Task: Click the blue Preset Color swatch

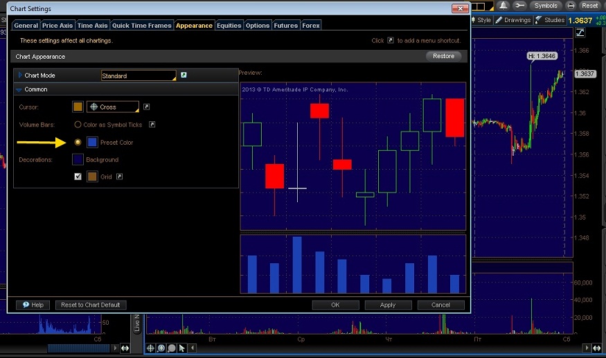Action: point(92,142)
